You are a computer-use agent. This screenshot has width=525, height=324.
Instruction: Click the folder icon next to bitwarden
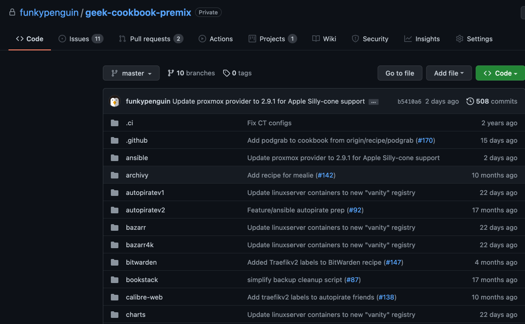pyautogui.click(x=115, y=262)
